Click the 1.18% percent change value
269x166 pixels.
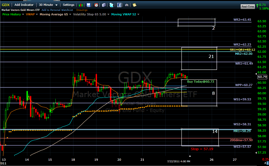(264, 8)
